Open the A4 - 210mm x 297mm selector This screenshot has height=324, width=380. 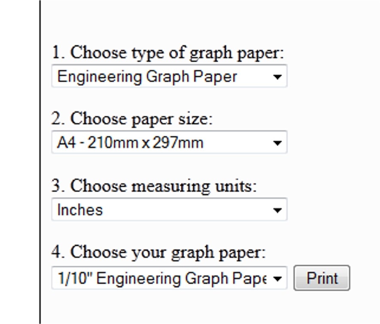pos(163,142)
